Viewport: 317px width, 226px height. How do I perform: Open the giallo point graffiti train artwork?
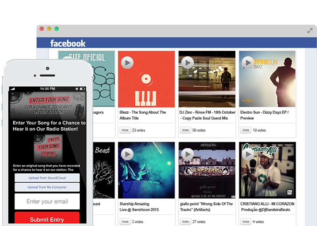point(207,170)
